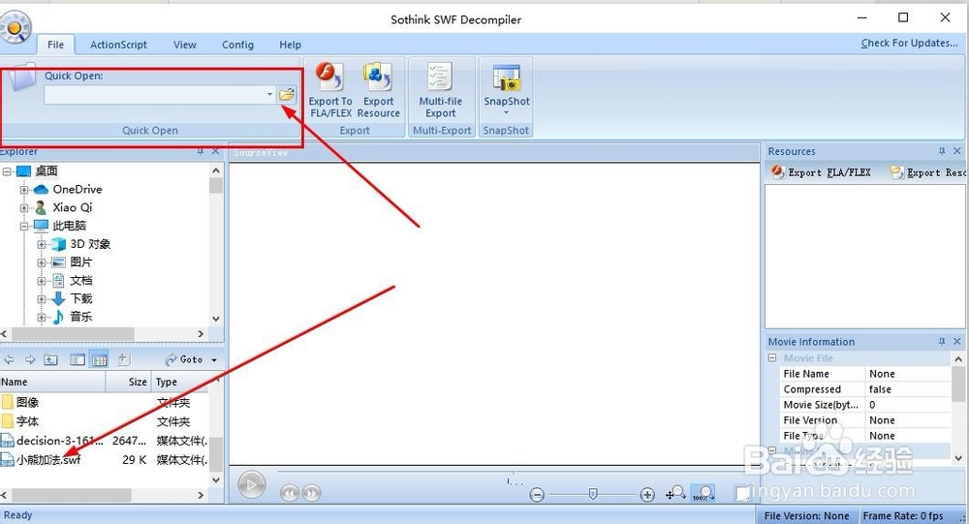The image size is (969, 524).
Task: Expand the 文档 tree node
Action: pos(42,281)
